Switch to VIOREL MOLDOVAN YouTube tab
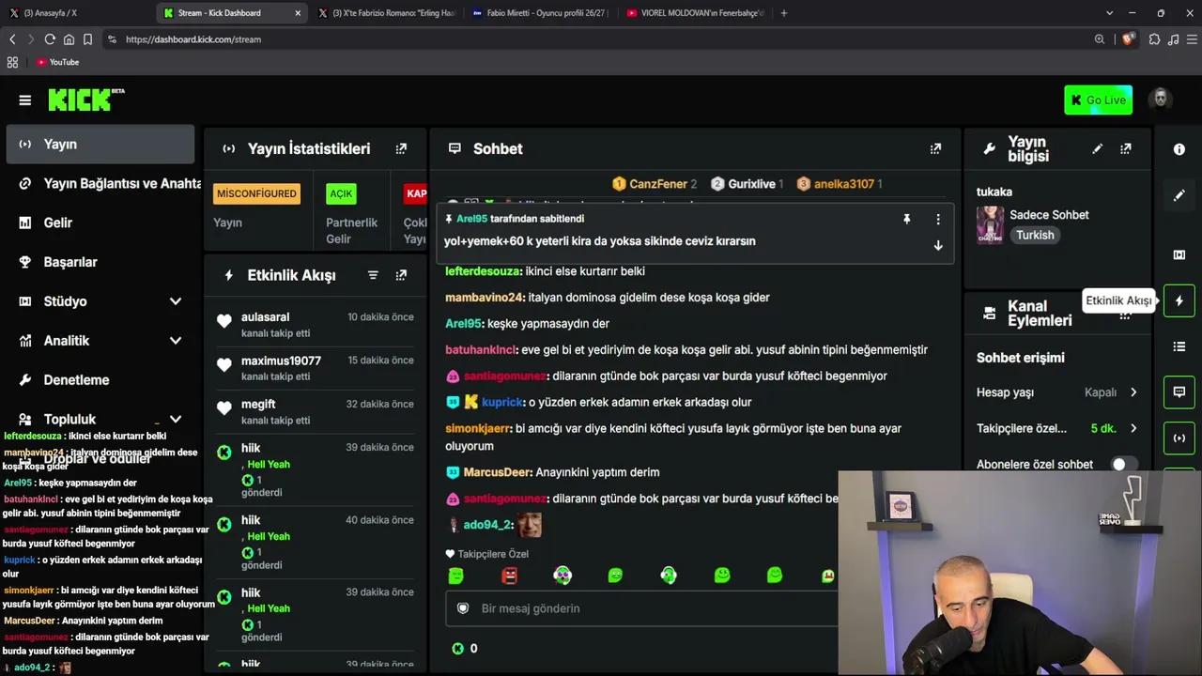This screenshot has width=1202, height=676. (x=695, y=13)
